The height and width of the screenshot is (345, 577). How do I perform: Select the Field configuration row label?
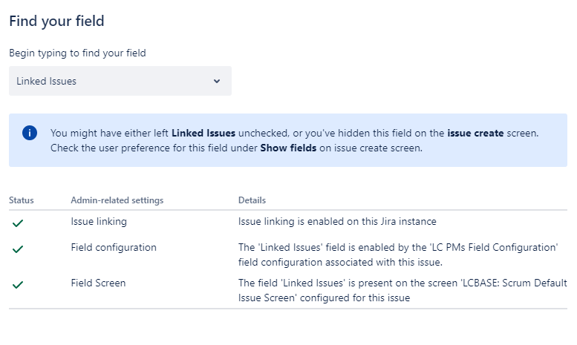[x=114, y=247]
